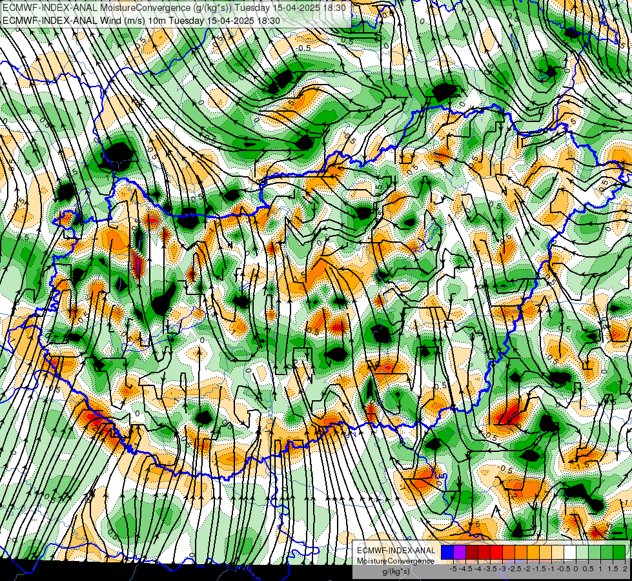The height and width of the screenshot is (581, 632).
Task: Click the '-1' tick label on legend scale
Action: 551,569
